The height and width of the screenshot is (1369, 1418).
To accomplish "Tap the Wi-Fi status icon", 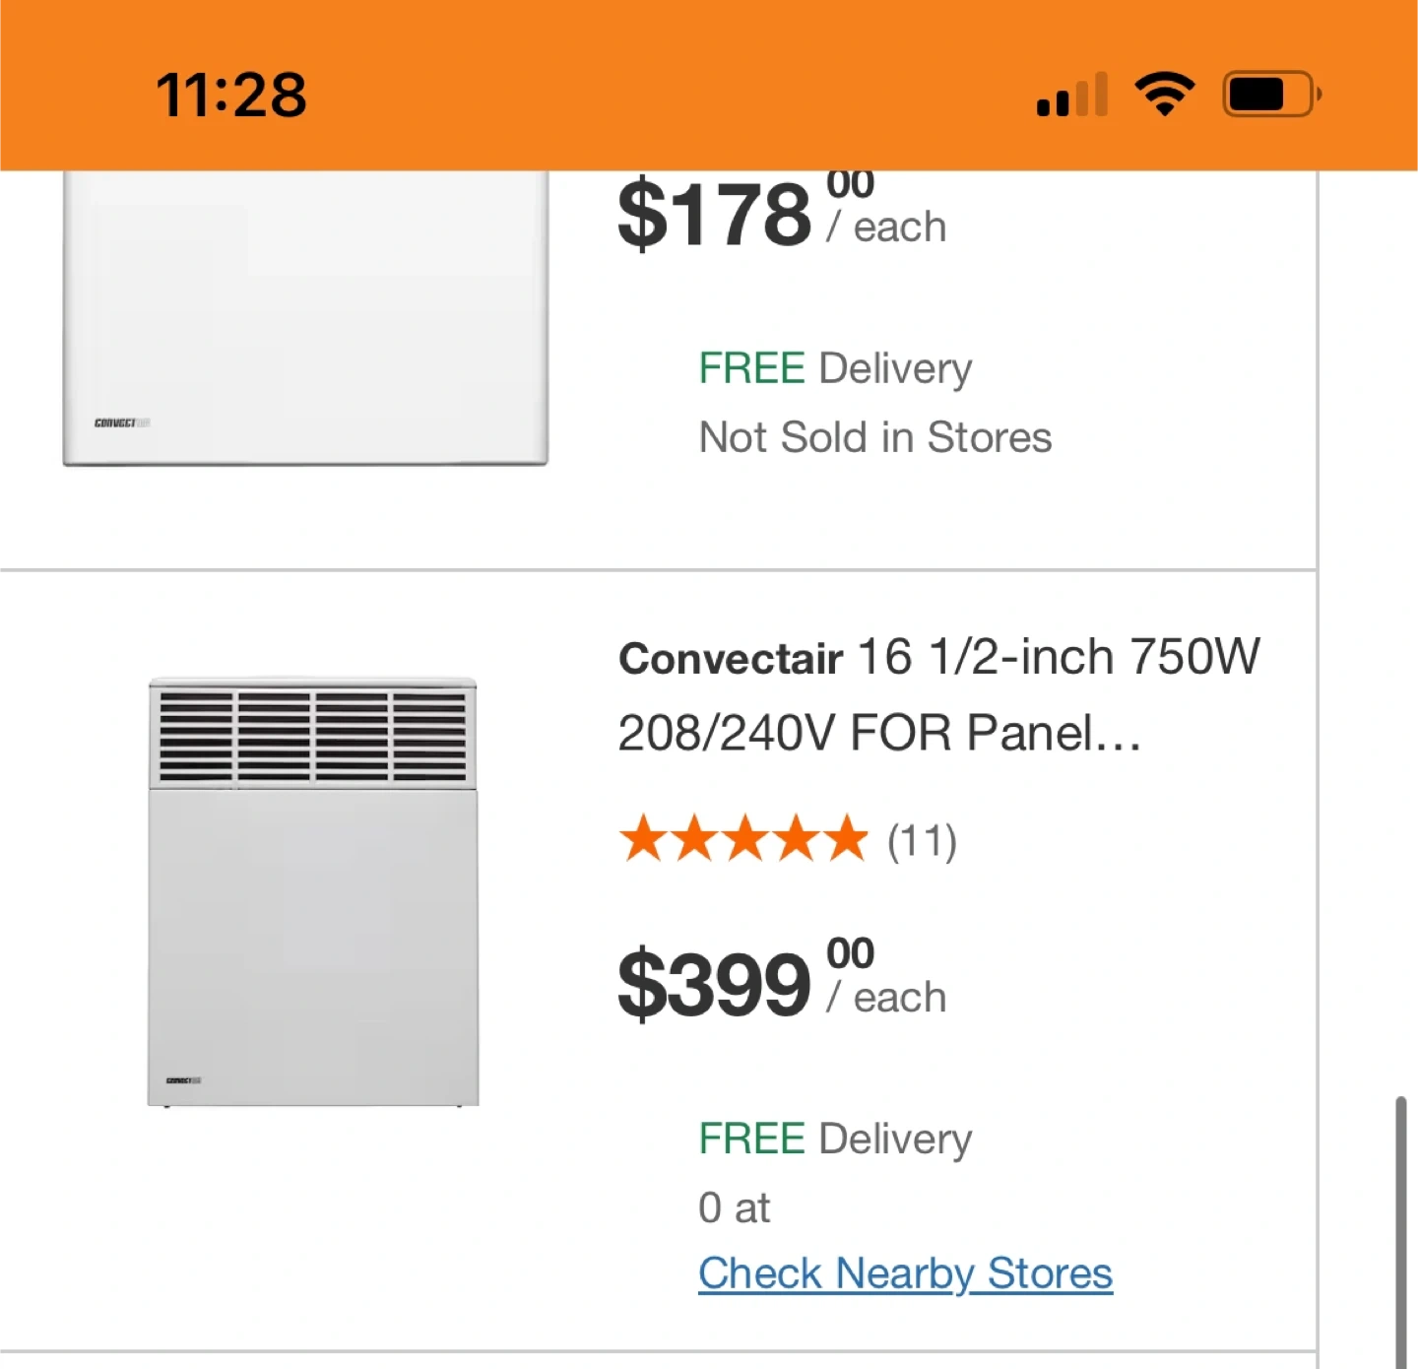I will (1164, 96).
